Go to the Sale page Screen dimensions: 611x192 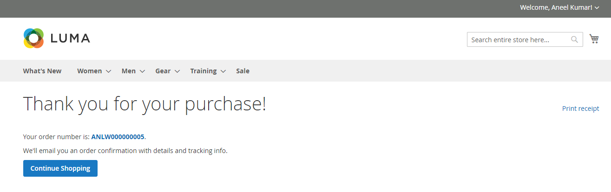click(243, 71)
